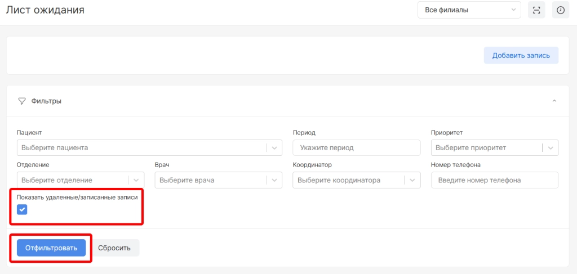Image resolution: width=577 pixels, height=274 pixels.
Task: Open the Выберите врача dropdown
Action: pyautogui.click(x=211, y=181)
